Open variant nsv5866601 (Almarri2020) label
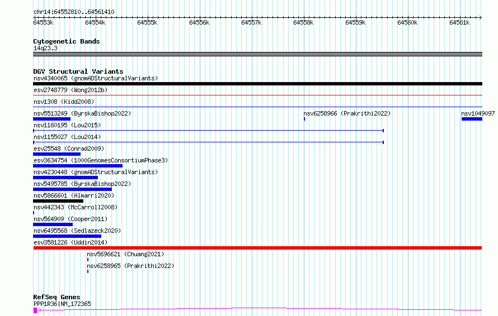 pyautogui.click(x=74, y=195)
